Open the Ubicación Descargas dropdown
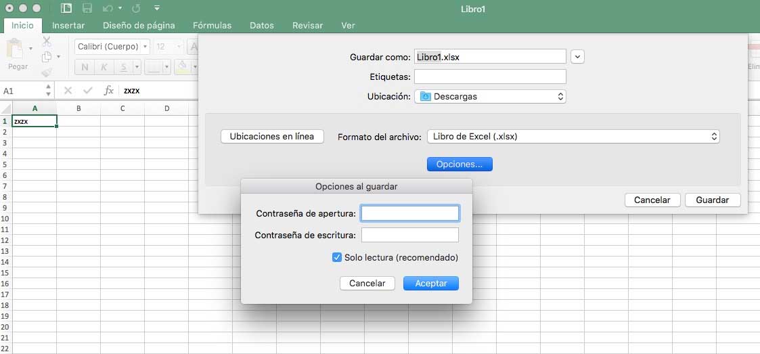This screenshot has width=760, height=354. pos(490,97)
